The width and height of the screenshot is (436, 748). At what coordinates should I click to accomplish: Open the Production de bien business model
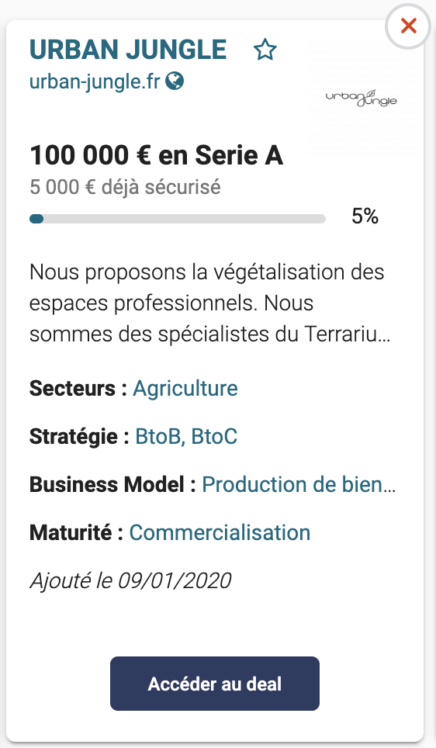[x=299, y=485]
